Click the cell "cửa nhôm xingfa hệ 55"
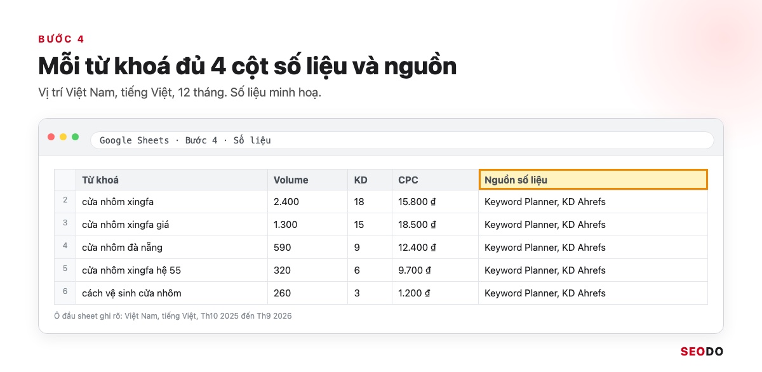 click(171, 270)
